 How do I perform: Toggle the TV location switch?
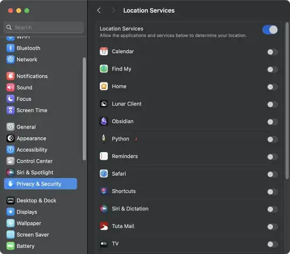[272, 244]
